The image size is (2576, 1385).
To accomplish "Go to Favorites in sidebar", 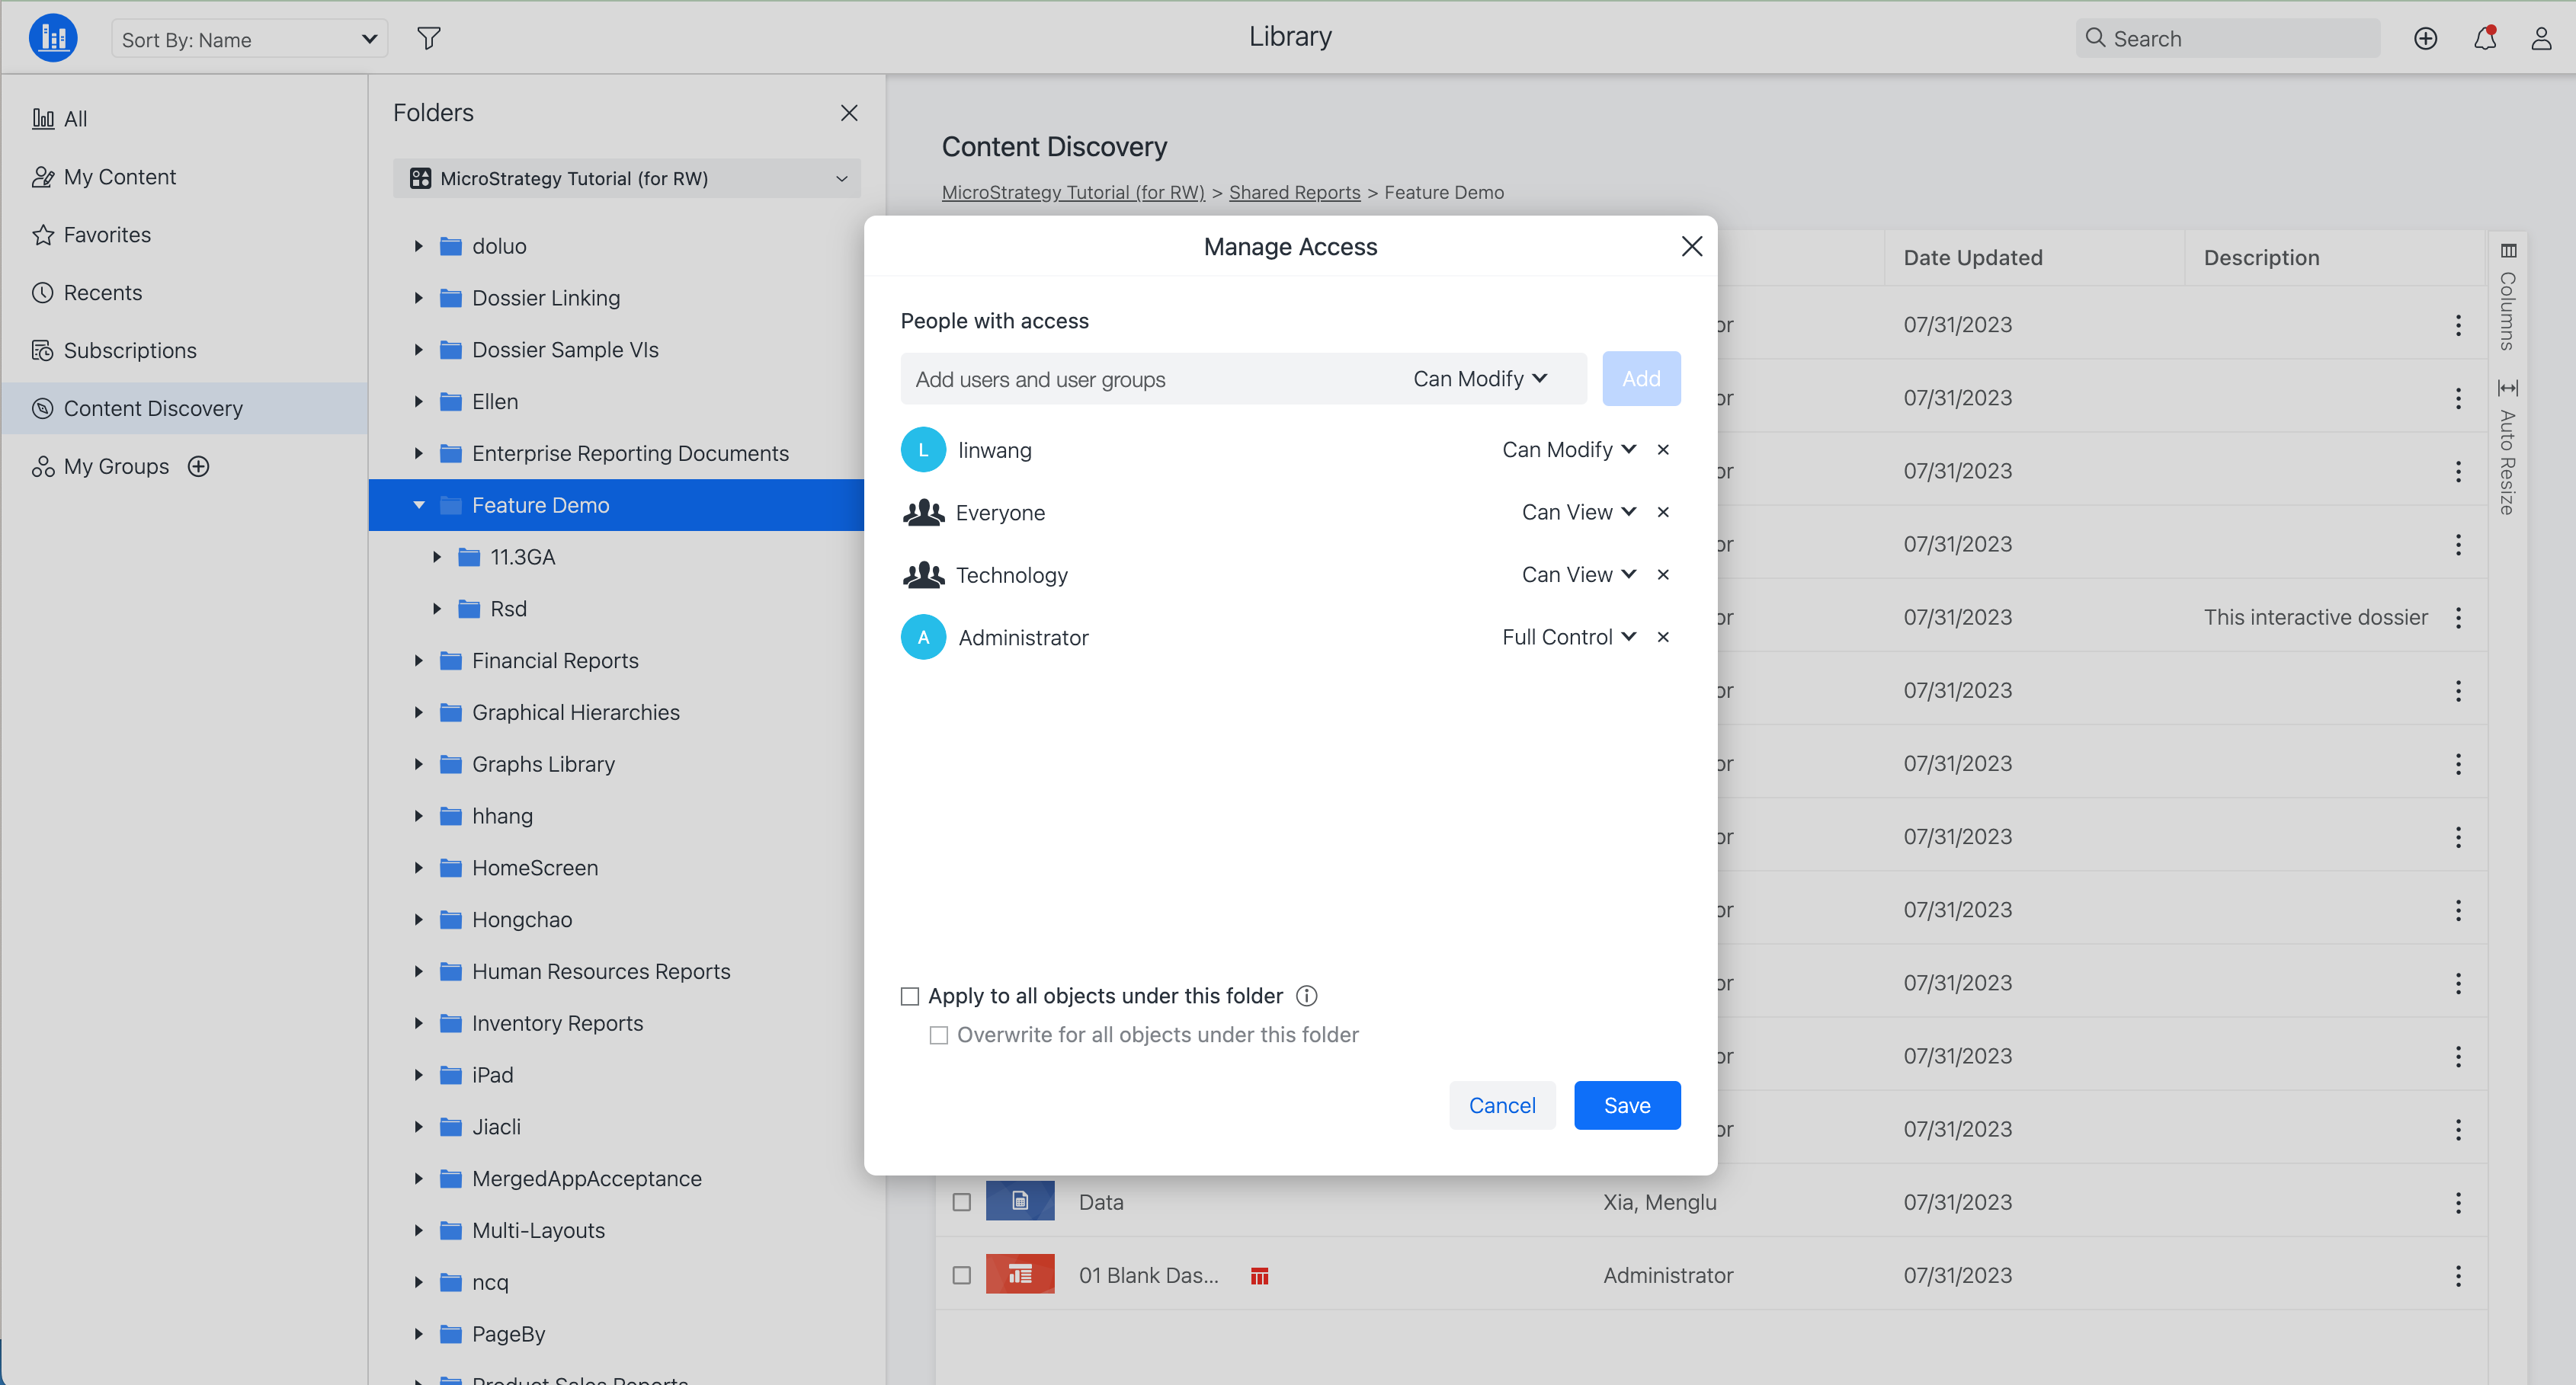I will pos(107,235).
